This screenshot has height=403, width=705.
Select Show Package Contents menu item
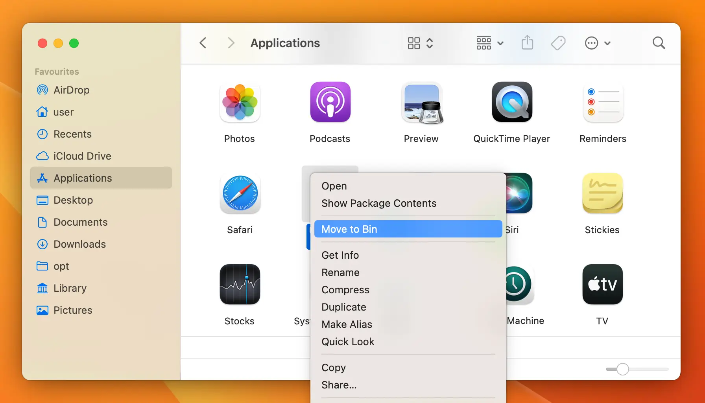(378, 203)
